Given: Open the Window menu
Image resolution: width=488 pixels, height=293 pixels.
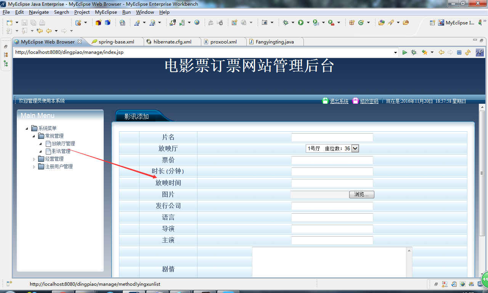Looking at the screenshot, I should [x=145, y=12].
